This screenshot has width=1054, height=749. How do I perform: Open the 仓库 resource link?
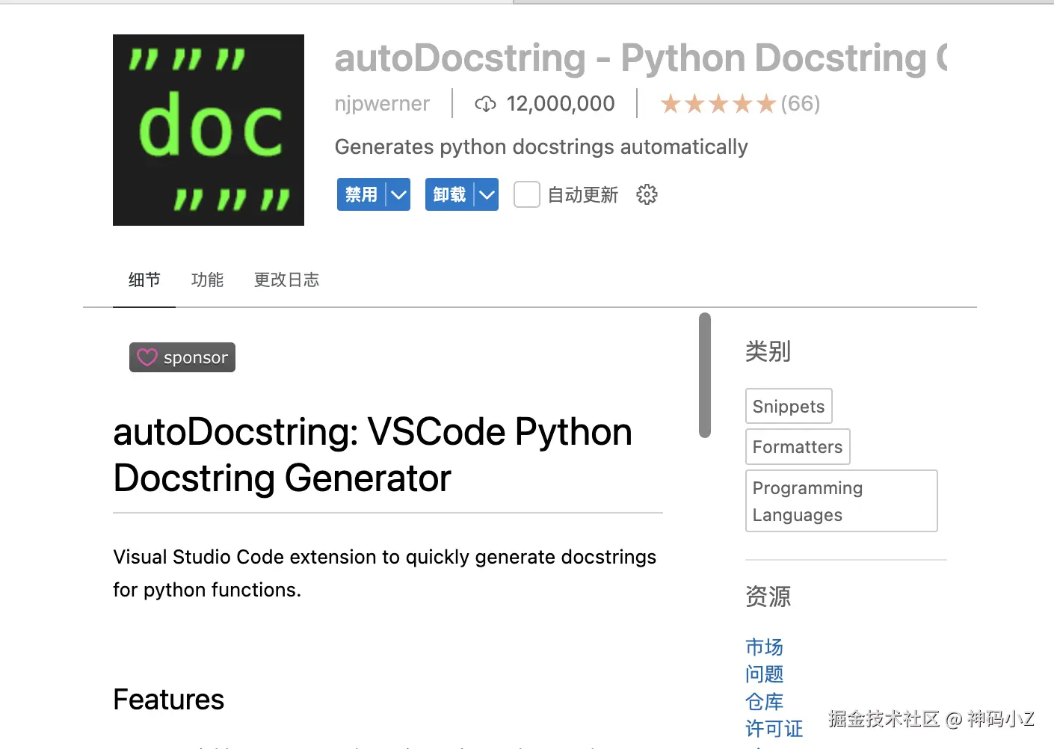(764, 702)
